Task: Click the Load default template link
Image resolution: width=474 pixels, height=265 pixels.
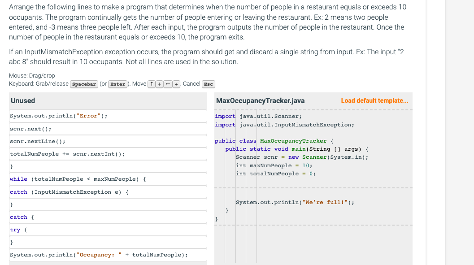Action: (x=374, y=100)
